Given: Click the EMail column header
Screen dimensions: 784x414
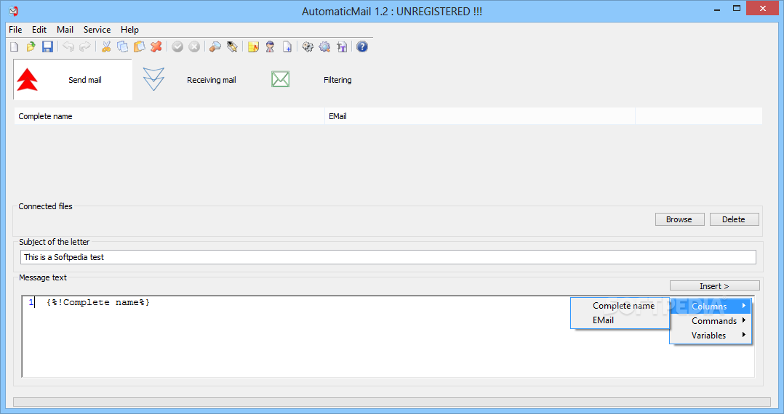Looking at the screenshot, I should pos(480,116).
